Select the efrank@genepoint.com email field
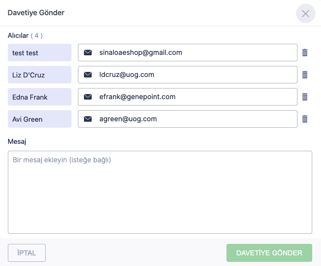The image size is (321, 266). 194,97
